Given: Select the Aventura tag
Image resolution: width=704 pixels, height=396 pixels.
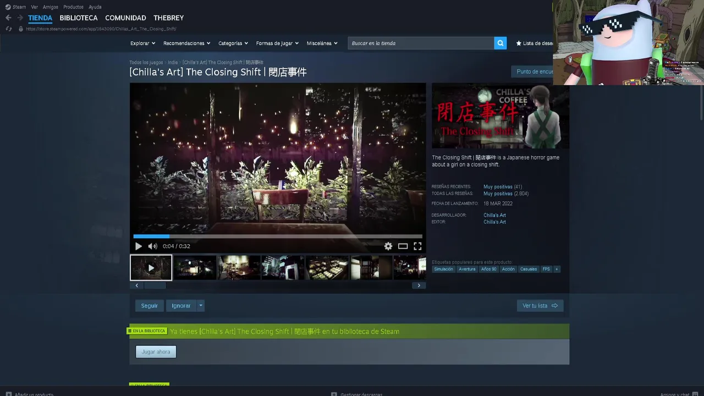Looking at the screenshot, I should click(x=467, y=269).
